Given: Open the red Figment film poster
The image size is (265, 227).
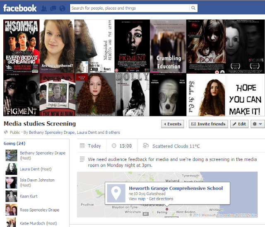Looking at the screenshot, I should click(132, 46).
